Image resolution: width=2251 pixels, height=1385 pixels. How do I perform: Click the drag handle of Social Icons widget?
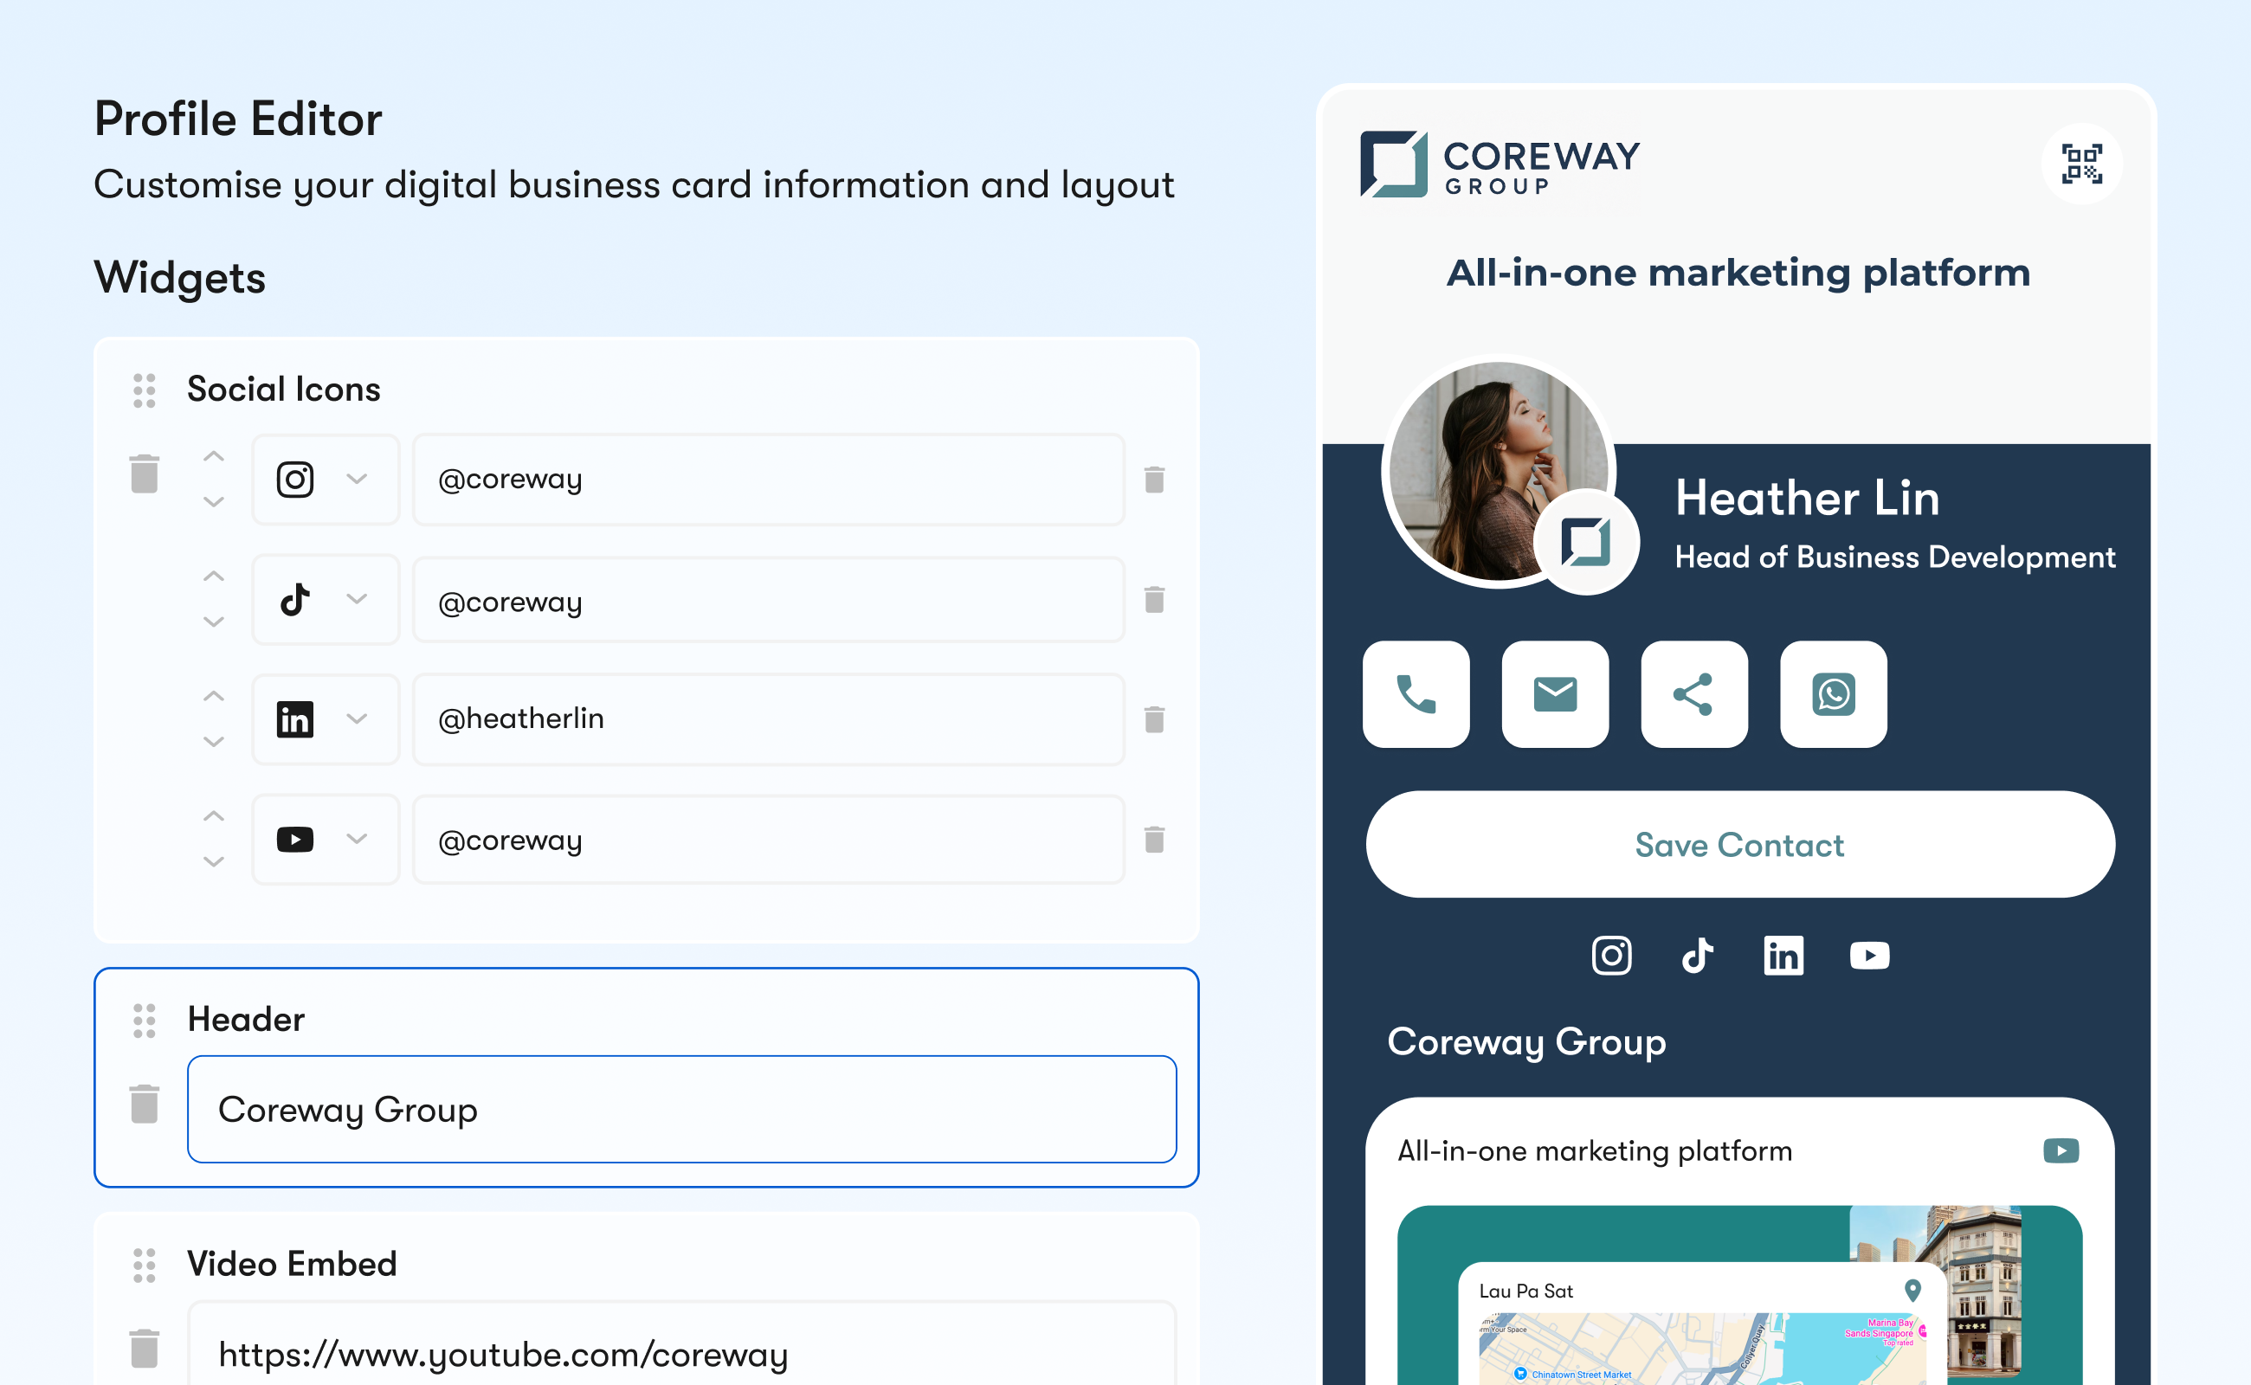pyautogui.click(x=144, y=390)
